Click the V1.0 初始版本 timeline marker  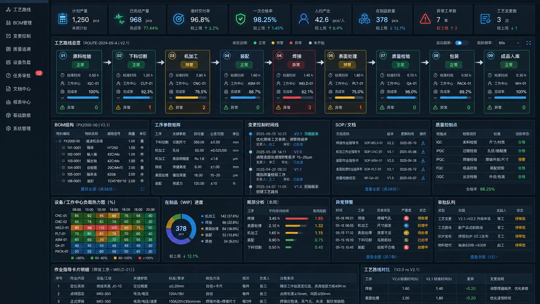pos(250,187)
